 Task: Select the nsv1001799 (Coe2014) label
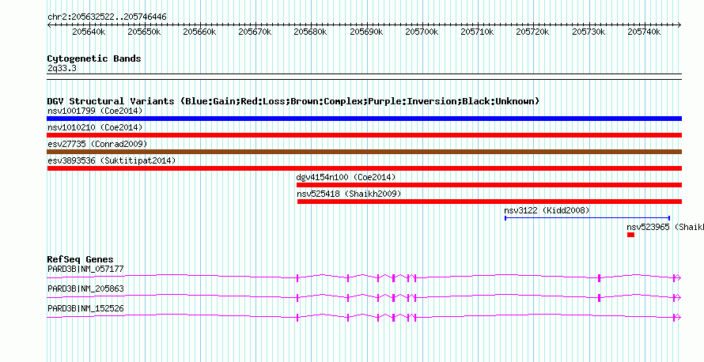click(x=95, y=111)
